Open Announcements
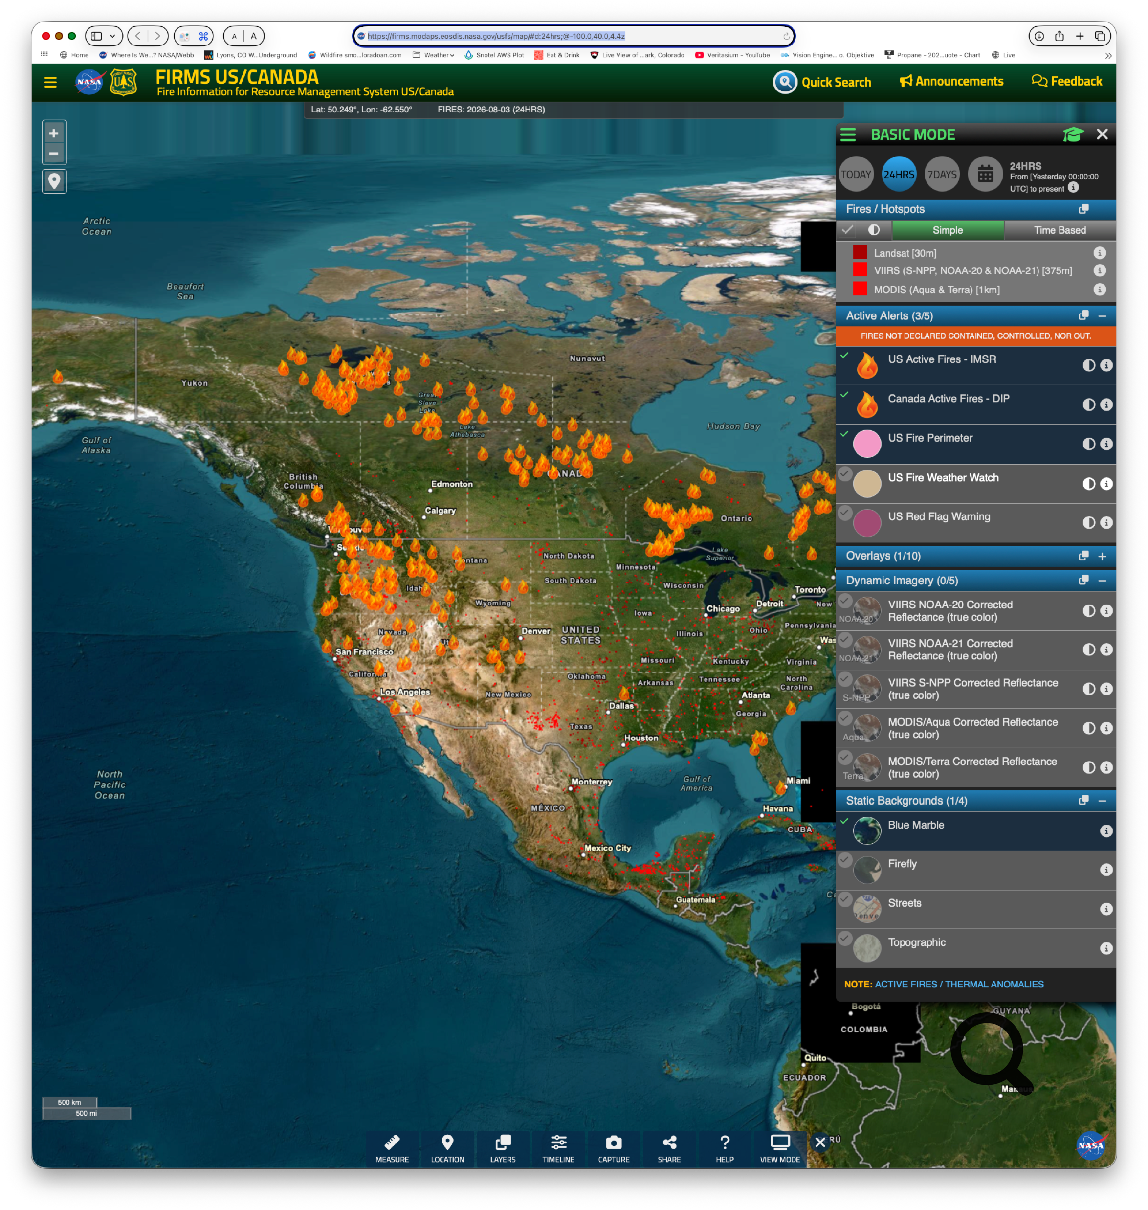 pos(951,81)
